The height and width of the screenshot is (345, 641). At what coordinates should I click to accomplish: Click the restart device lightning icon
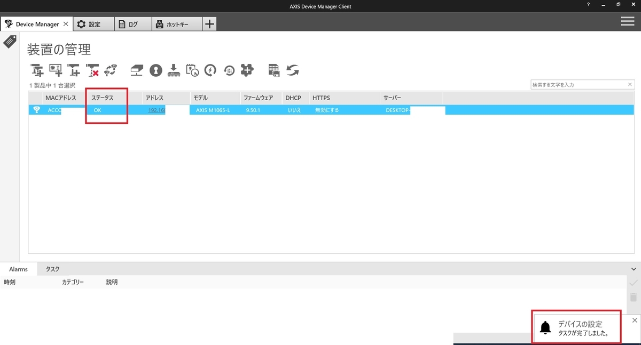pos(210,70)
